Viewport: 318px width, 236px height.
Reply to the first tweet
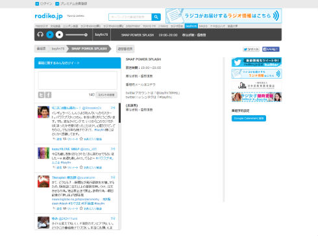(x=57, y=139)
